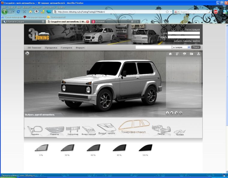Image resolution: width=228 pixels, height=178 pixels.
Task: Click the round play button under the car view
Action: (167, 113)
